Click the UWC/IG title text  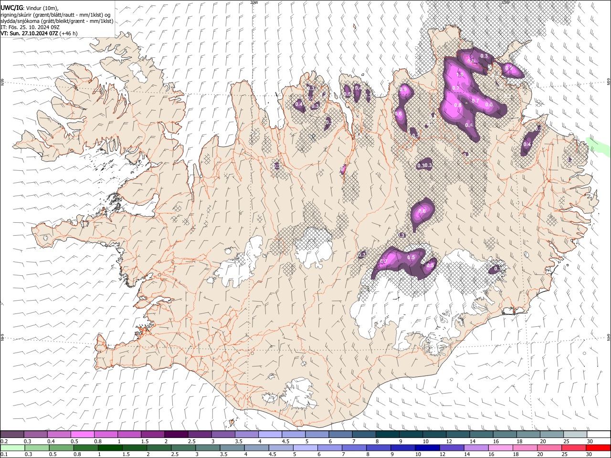(11, 7)
